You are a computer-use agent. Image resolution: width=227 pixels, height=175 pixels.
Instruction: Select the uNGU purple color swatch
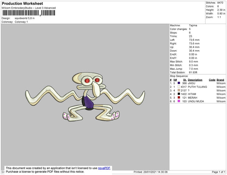[x=179, y=83]
